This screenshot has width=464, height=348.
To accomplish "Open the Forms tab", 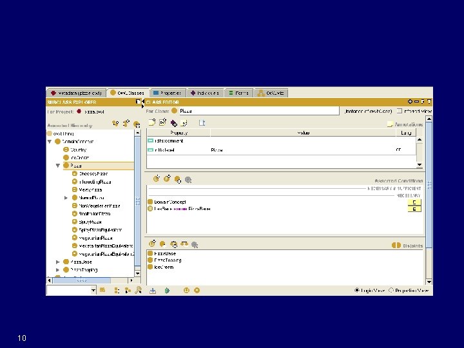I will point(239,93).
